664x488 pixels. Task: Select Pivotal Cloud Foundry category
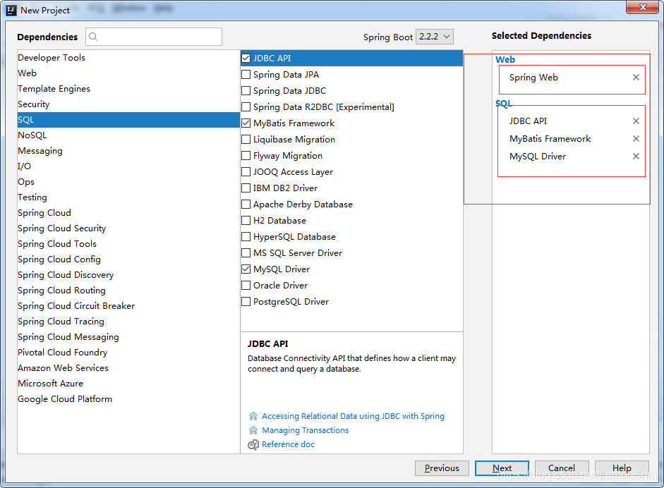pos(128,353)
